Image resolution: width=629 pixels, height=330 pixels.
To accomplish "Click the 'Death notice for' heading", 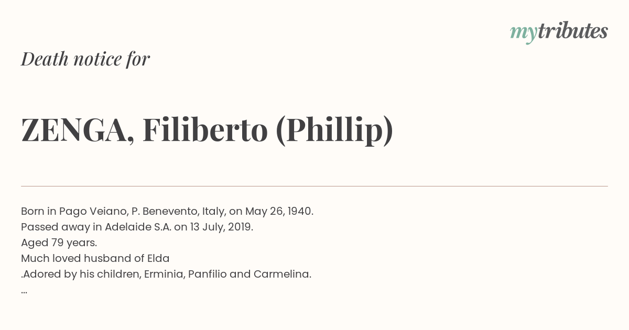I will [x=85, y=59].
